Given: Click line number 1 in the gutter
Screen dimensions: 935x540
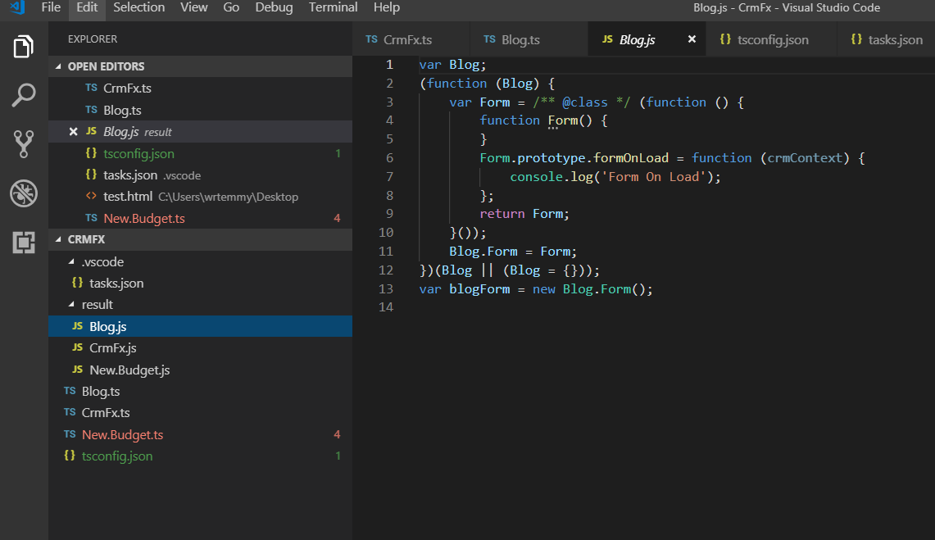Looking at the screenshot, I should [x=389, y=65].
